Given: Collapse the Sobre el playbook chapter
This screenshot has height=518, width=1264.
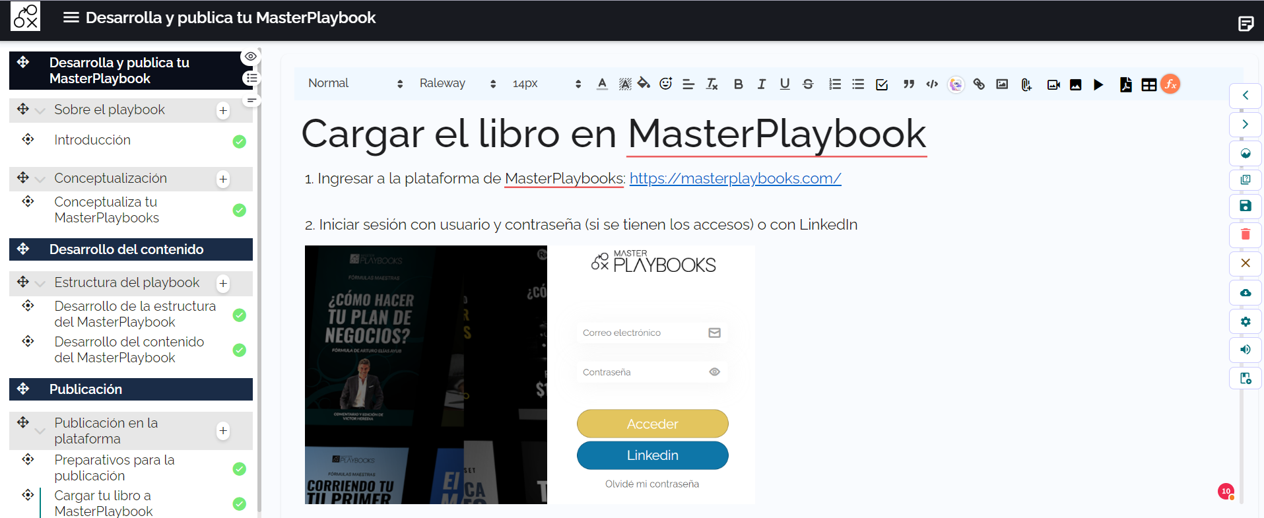Looking at the screenshot, I should 40,111.
